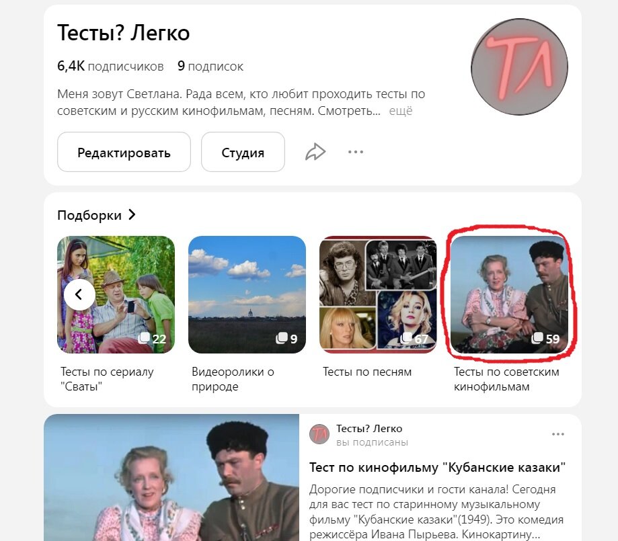Click the Кубанские казаки post image
The image size is (618, 541).
171,478
